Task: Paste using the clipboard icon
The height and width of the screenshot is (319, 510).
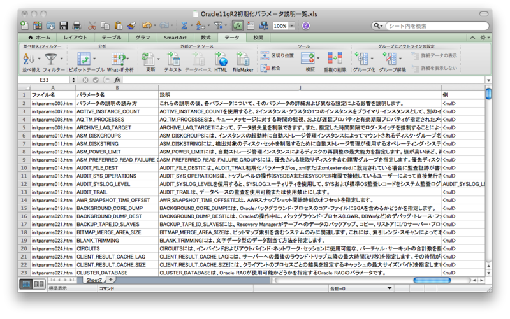Action: (x=119, y=25)
